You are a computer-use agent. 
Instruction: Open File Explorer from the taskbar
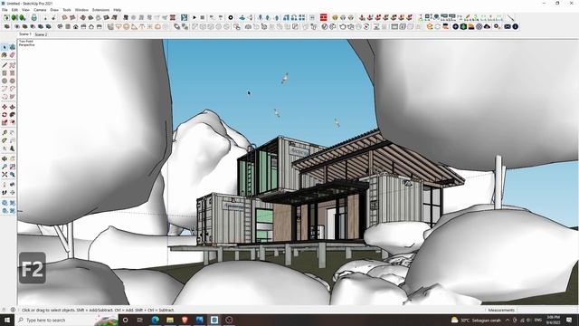click(x=170, y=320)
